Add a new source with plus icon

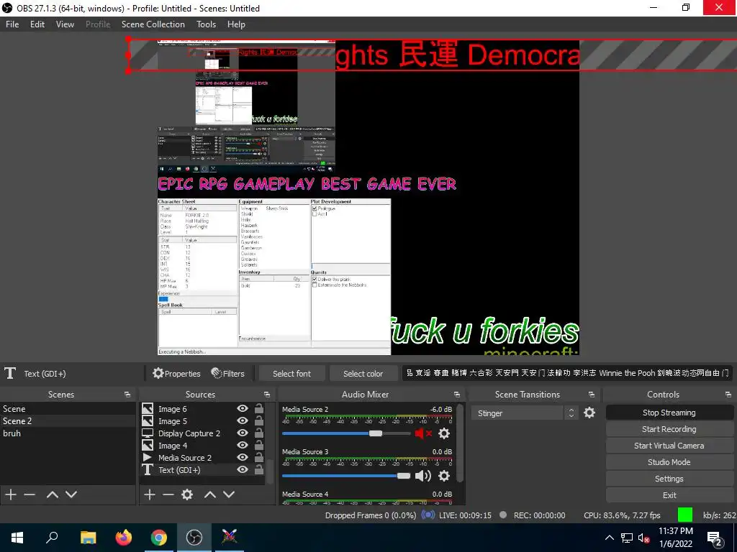point(150,494)
